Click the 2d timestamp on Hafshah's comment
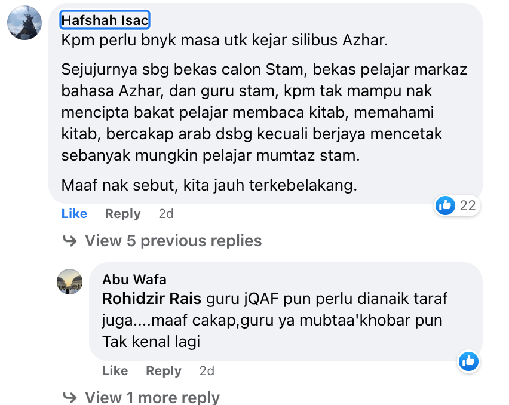Viewport: 509px width, 405px height. [166, 213]
